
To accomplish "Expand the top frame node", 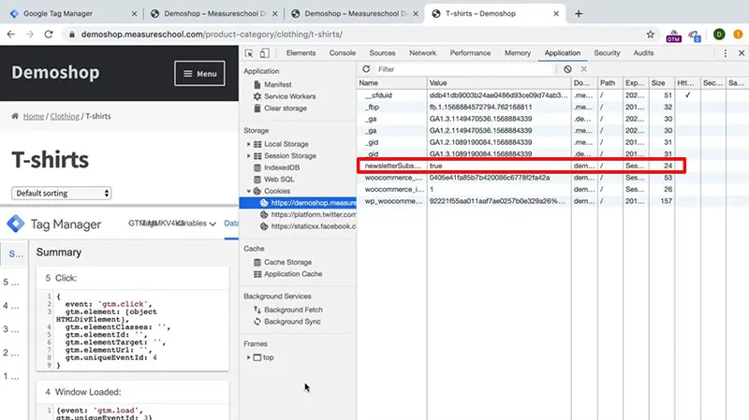I will tap(248, 357).
